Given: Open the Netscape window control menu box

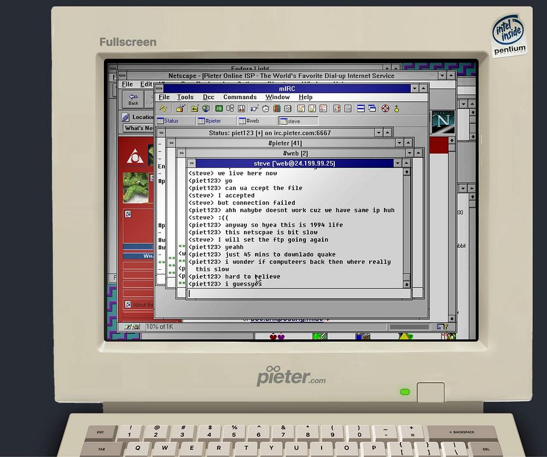Looking at the screenshot, I should tap(122, 76).
